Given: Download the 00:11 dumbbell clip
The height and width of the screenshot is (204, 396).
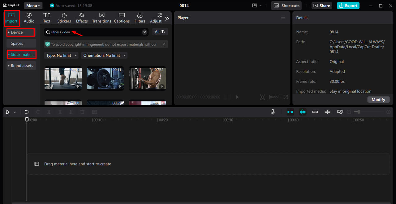Looking at the screenshot, I should [x=120, y=87].
